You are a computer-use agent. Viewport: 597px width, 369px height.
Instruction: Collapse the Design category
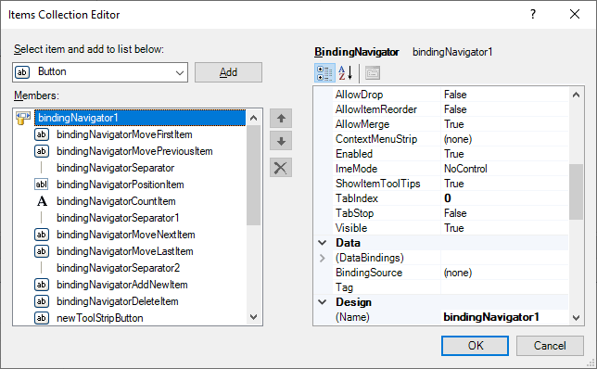(x=323, y=302)
